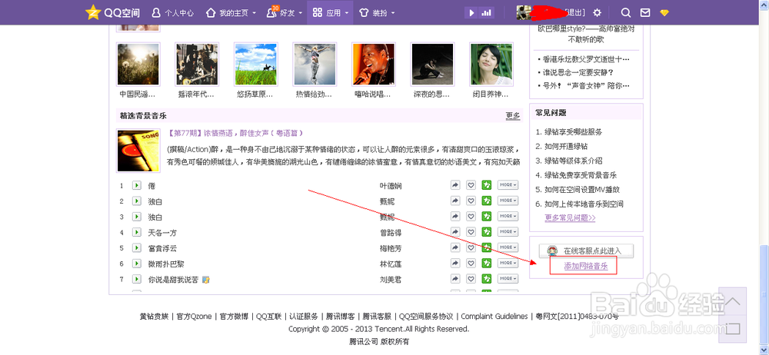Screen dimensions: 769x355
Task: Click green music icon for 微雨扑巴黎
Action: (487, 264)
